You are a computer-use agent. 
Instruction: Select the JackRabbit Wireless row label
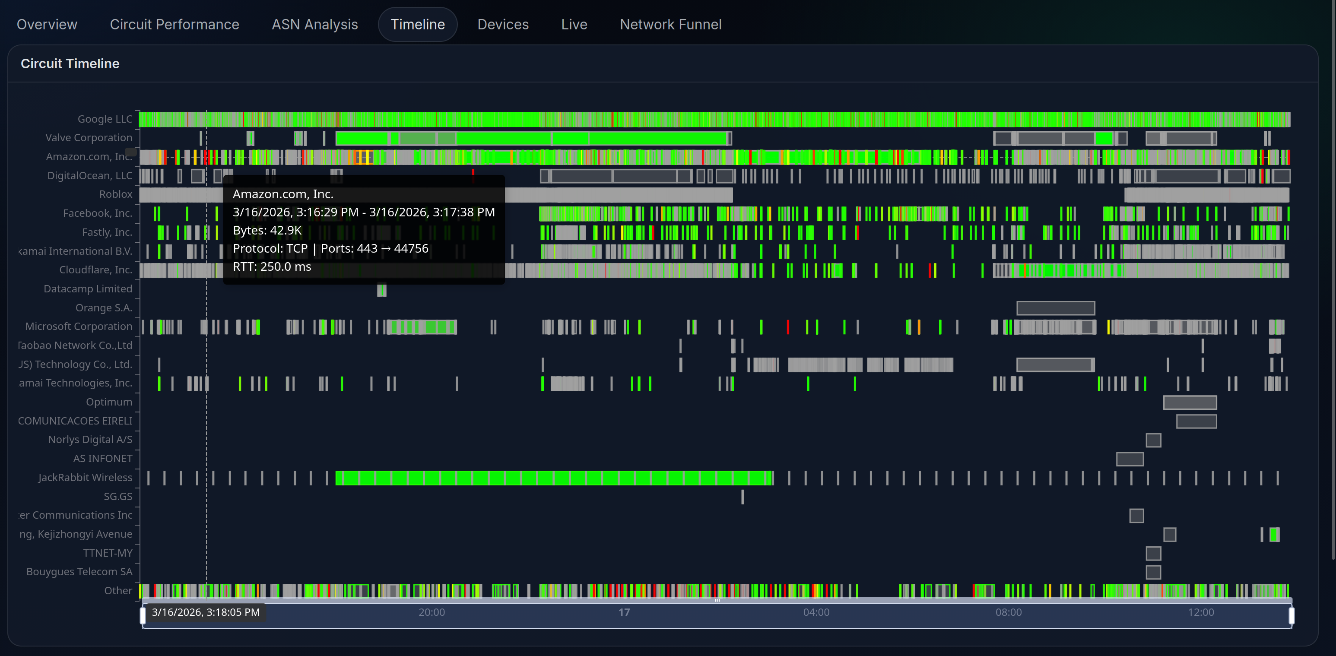pos(85,477)
